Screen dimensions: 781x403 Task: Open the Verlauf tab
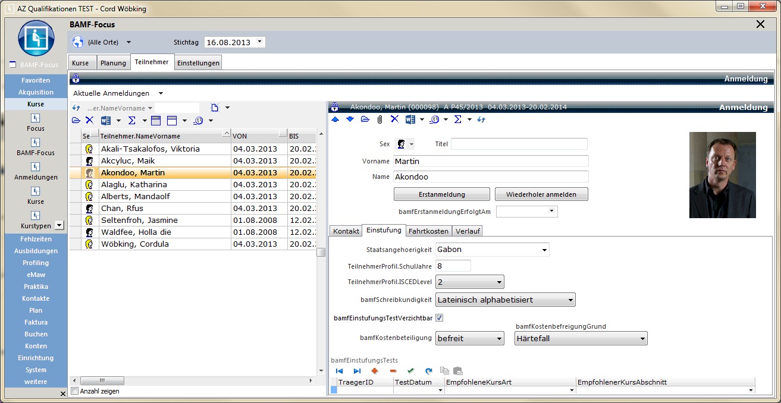click(468, 231)
